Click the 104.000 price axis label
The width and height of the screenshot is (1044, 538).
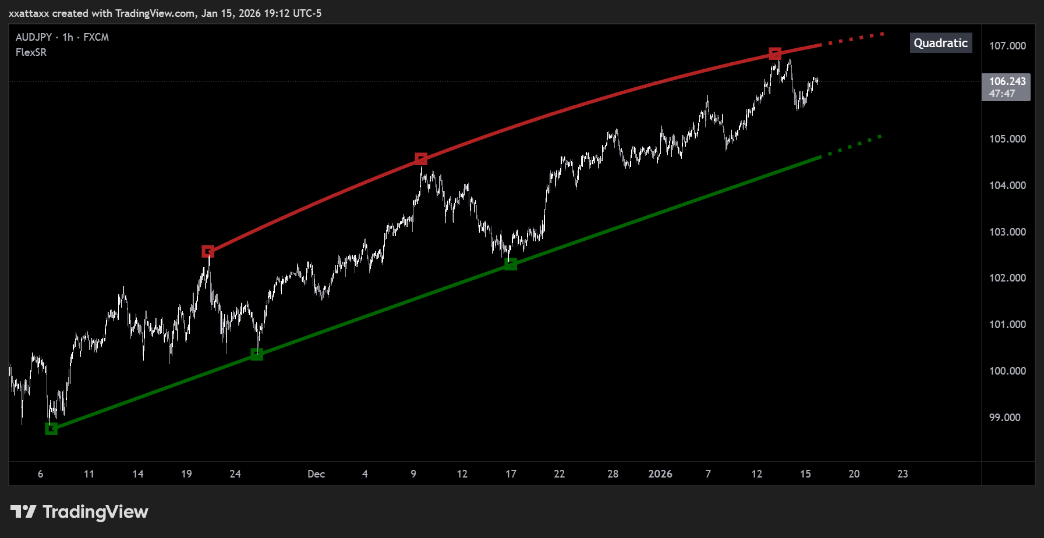1007,186
